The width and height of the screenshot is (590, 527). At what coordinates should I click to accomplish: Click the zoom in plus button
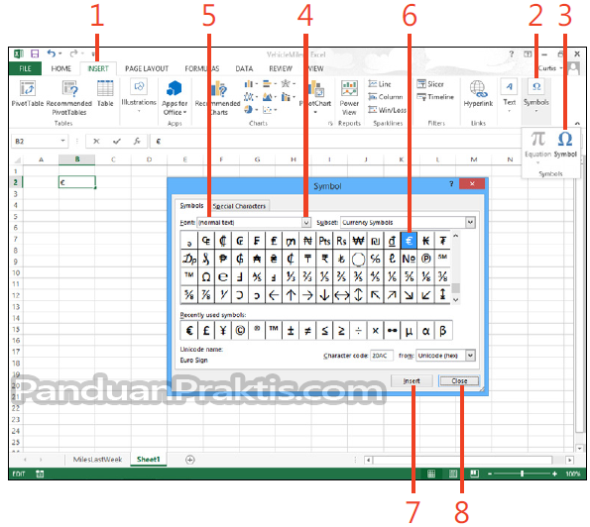click(554, 474)
